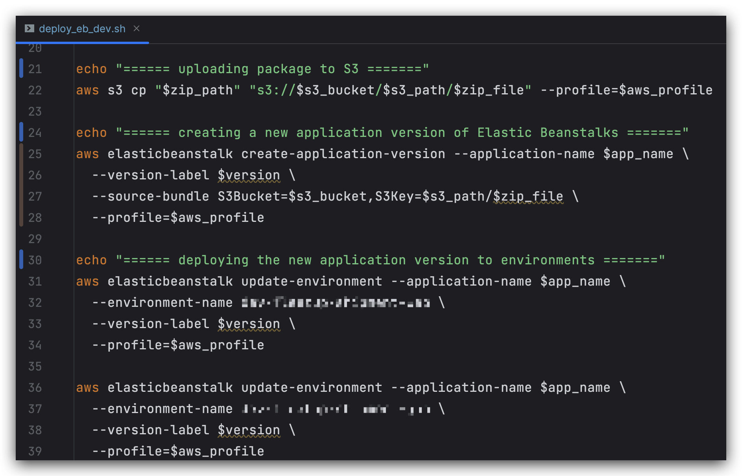Click the underlined $version on line 33
Viewport: 742px width, 476px height.
click(x=249, y=324)
